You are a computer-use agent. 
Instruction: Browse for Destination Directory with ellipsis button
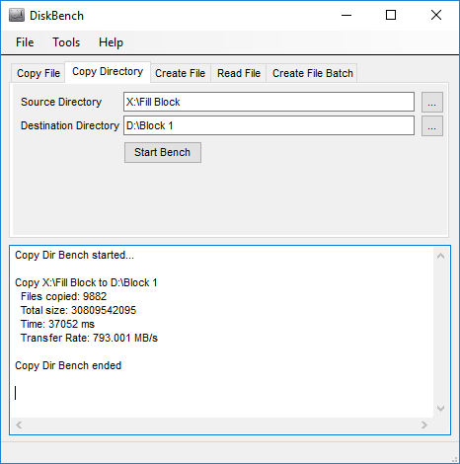(432, 125)
